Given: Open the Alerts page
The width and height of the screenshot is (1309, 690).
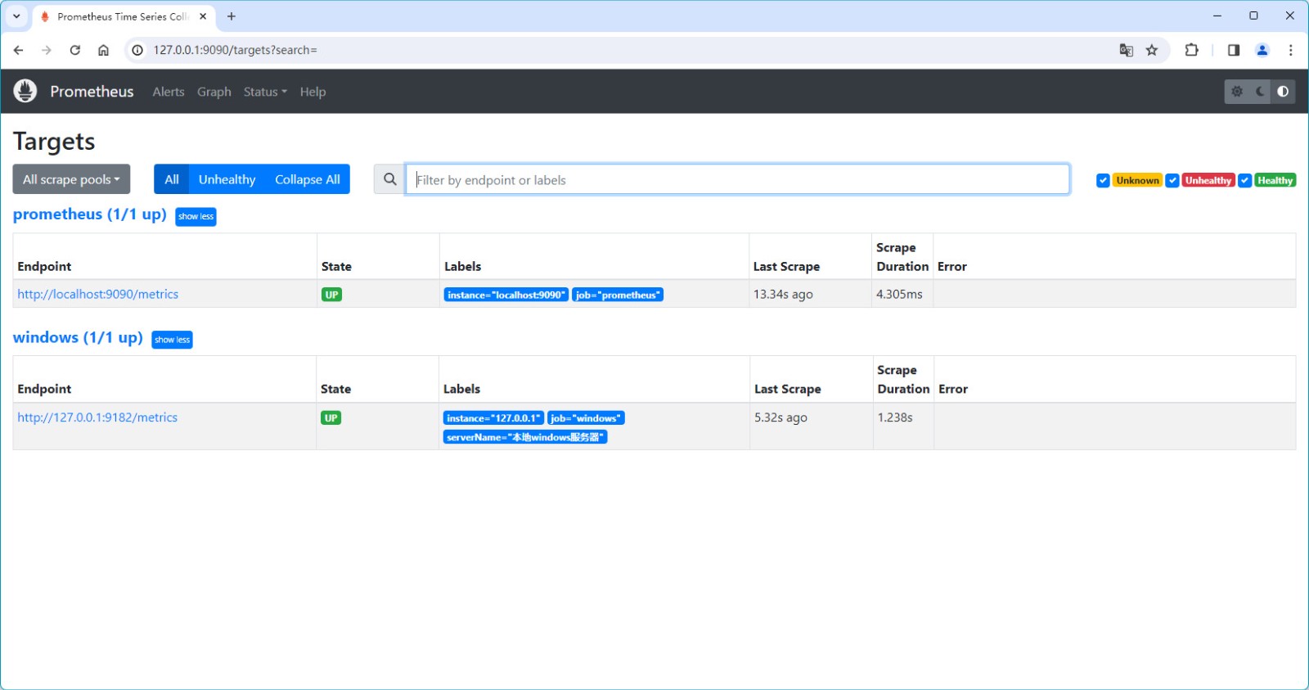Looking at the screenshot, I should [x=169, y=92].
